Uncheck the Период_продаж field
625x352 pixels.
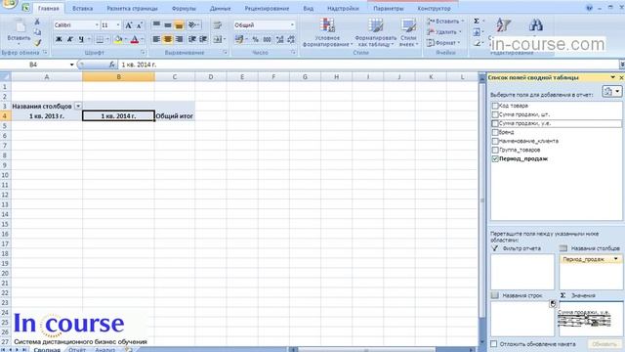click(495, 158)
